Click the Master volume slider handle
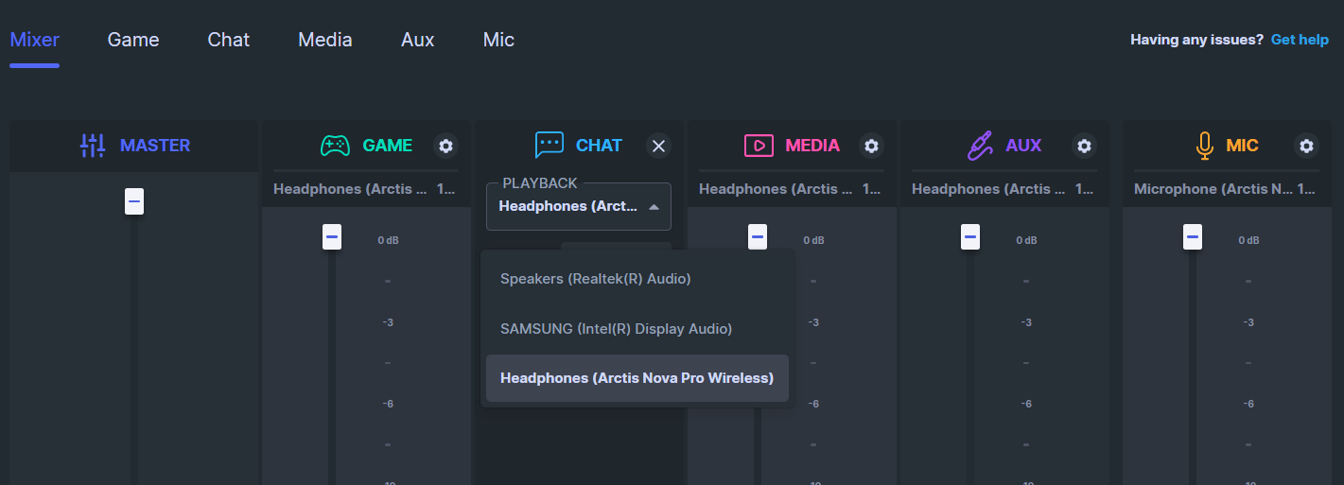Viewport: 1344px width, 485px height. tap(134, 201)
